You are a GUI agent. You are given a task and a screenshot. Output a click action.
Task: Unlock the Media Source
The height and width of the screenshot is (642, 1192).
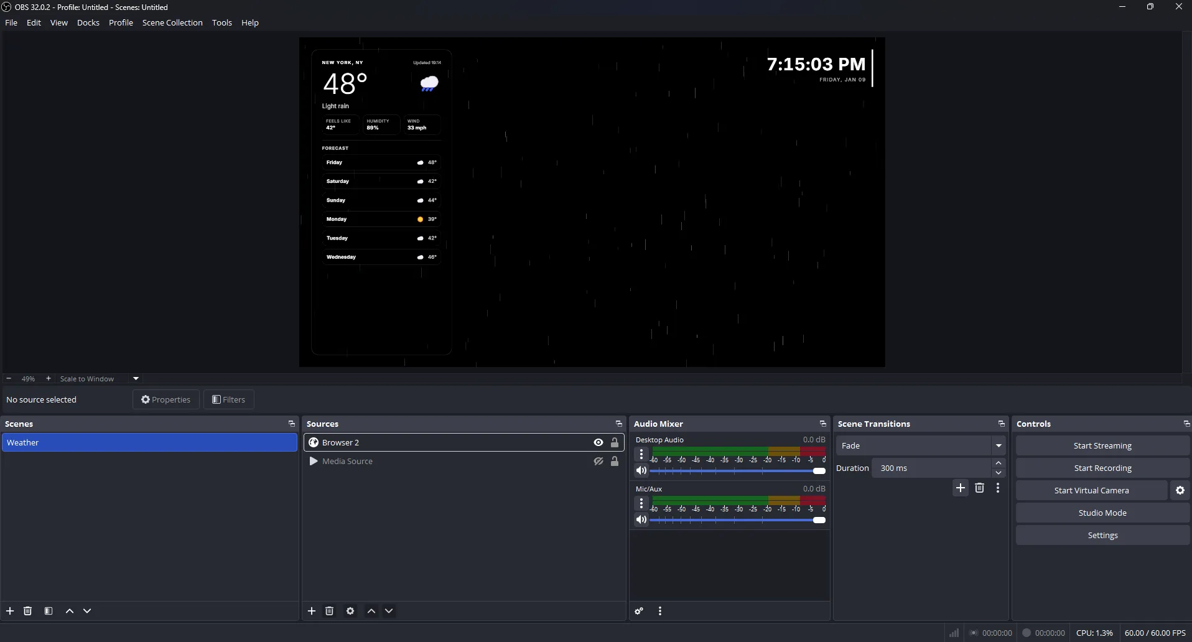[615, 461]
